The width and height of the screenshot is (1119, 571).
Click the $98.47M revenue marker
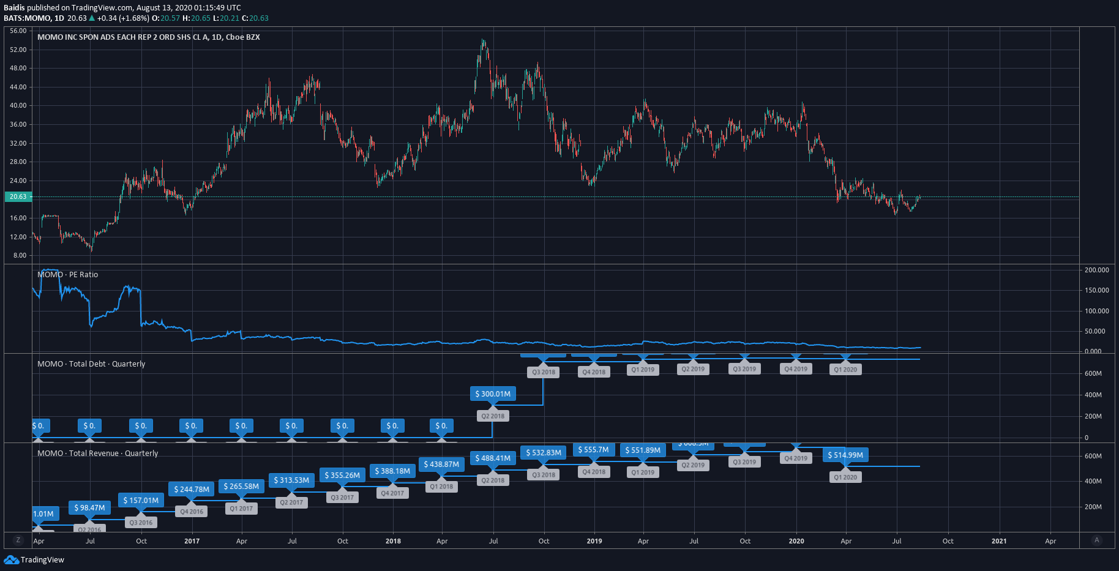coord(89,507)
